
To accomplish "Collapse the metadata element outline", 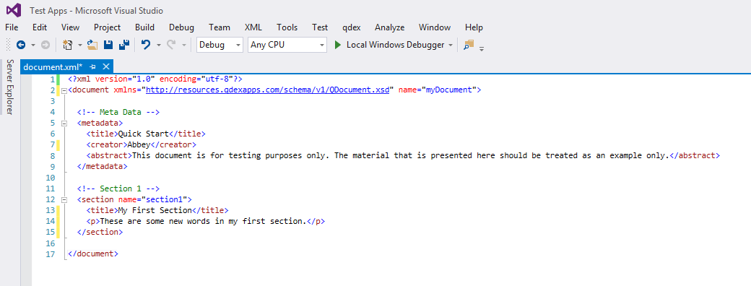I will [x=64, y=123].
